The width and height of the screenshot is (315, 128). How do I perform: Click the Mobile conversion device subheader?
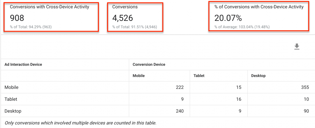(139, 76)
